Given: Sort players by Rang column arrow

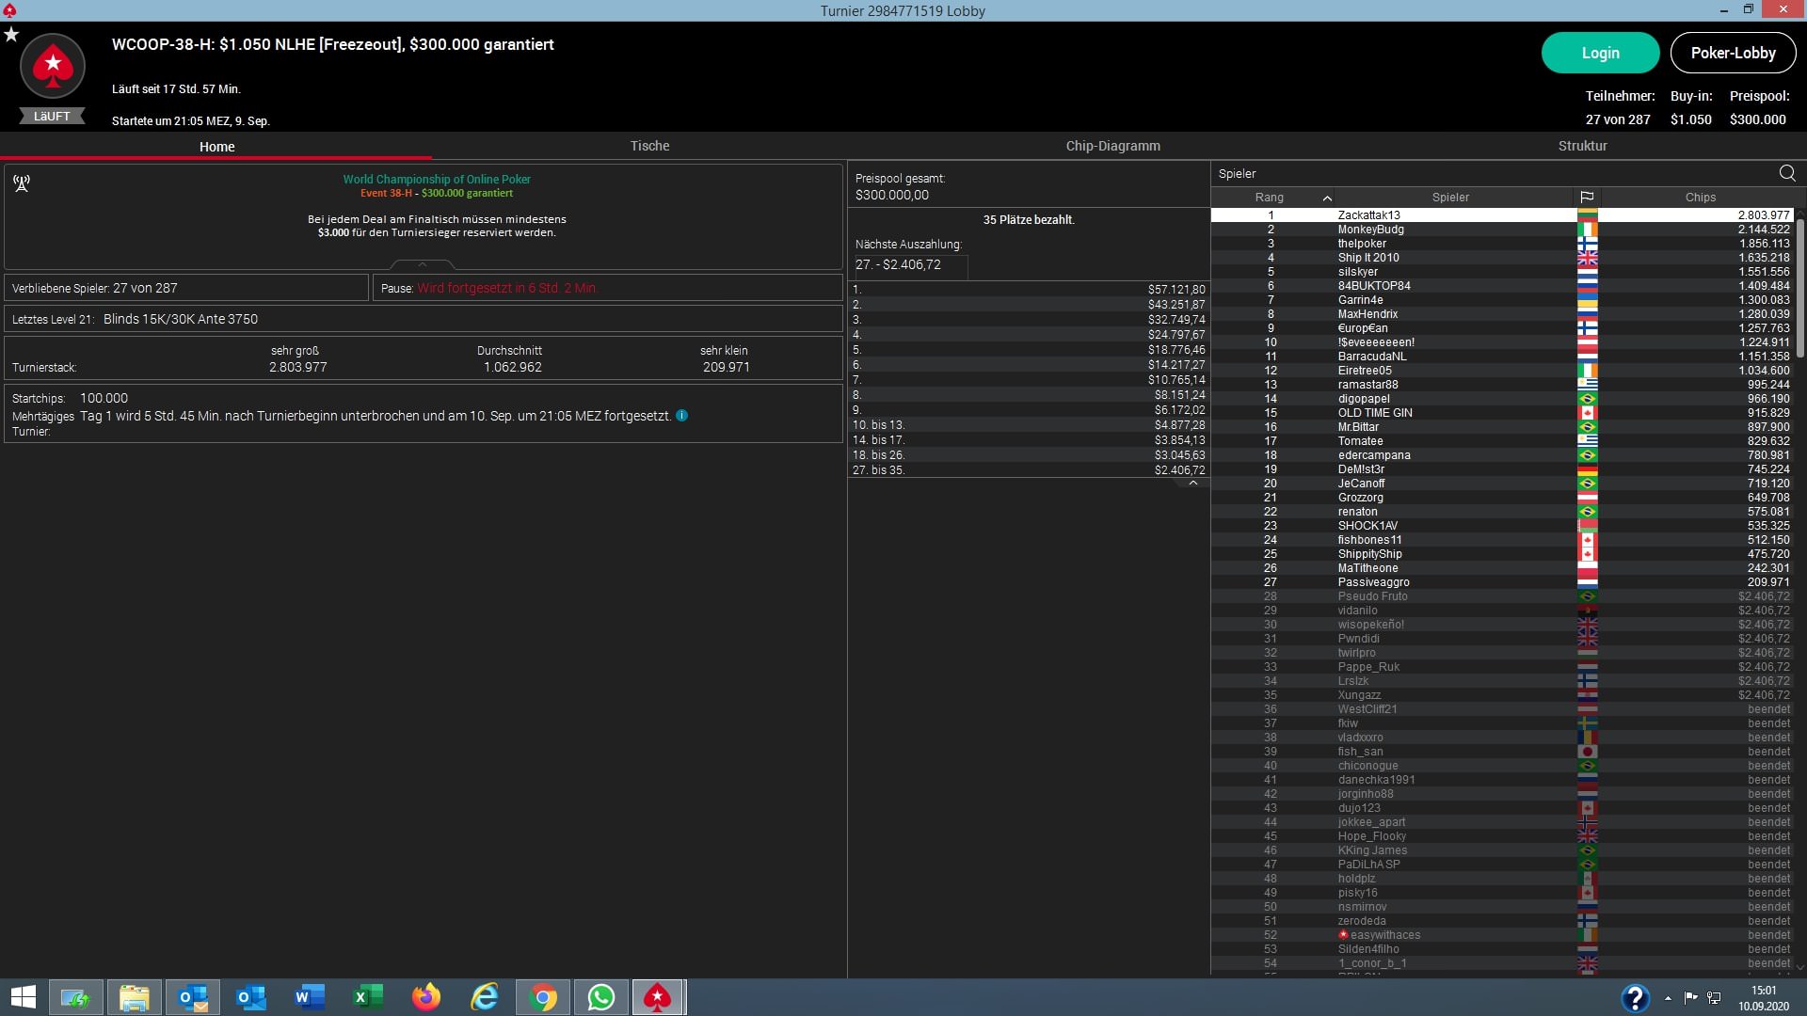Looking at the screenshot, I should click(x=1327, y=198).
